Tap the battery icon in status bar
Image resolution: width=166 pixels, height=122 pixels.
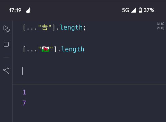tap(140, 10)
